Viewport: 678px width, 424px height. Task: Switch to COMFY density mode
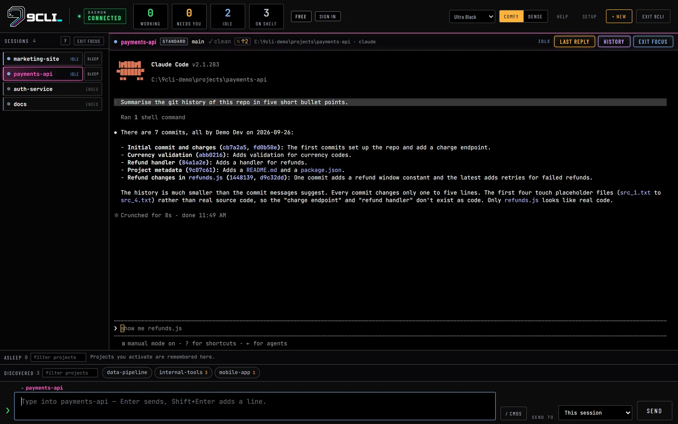pyautogui.click(x=511, y=17)
